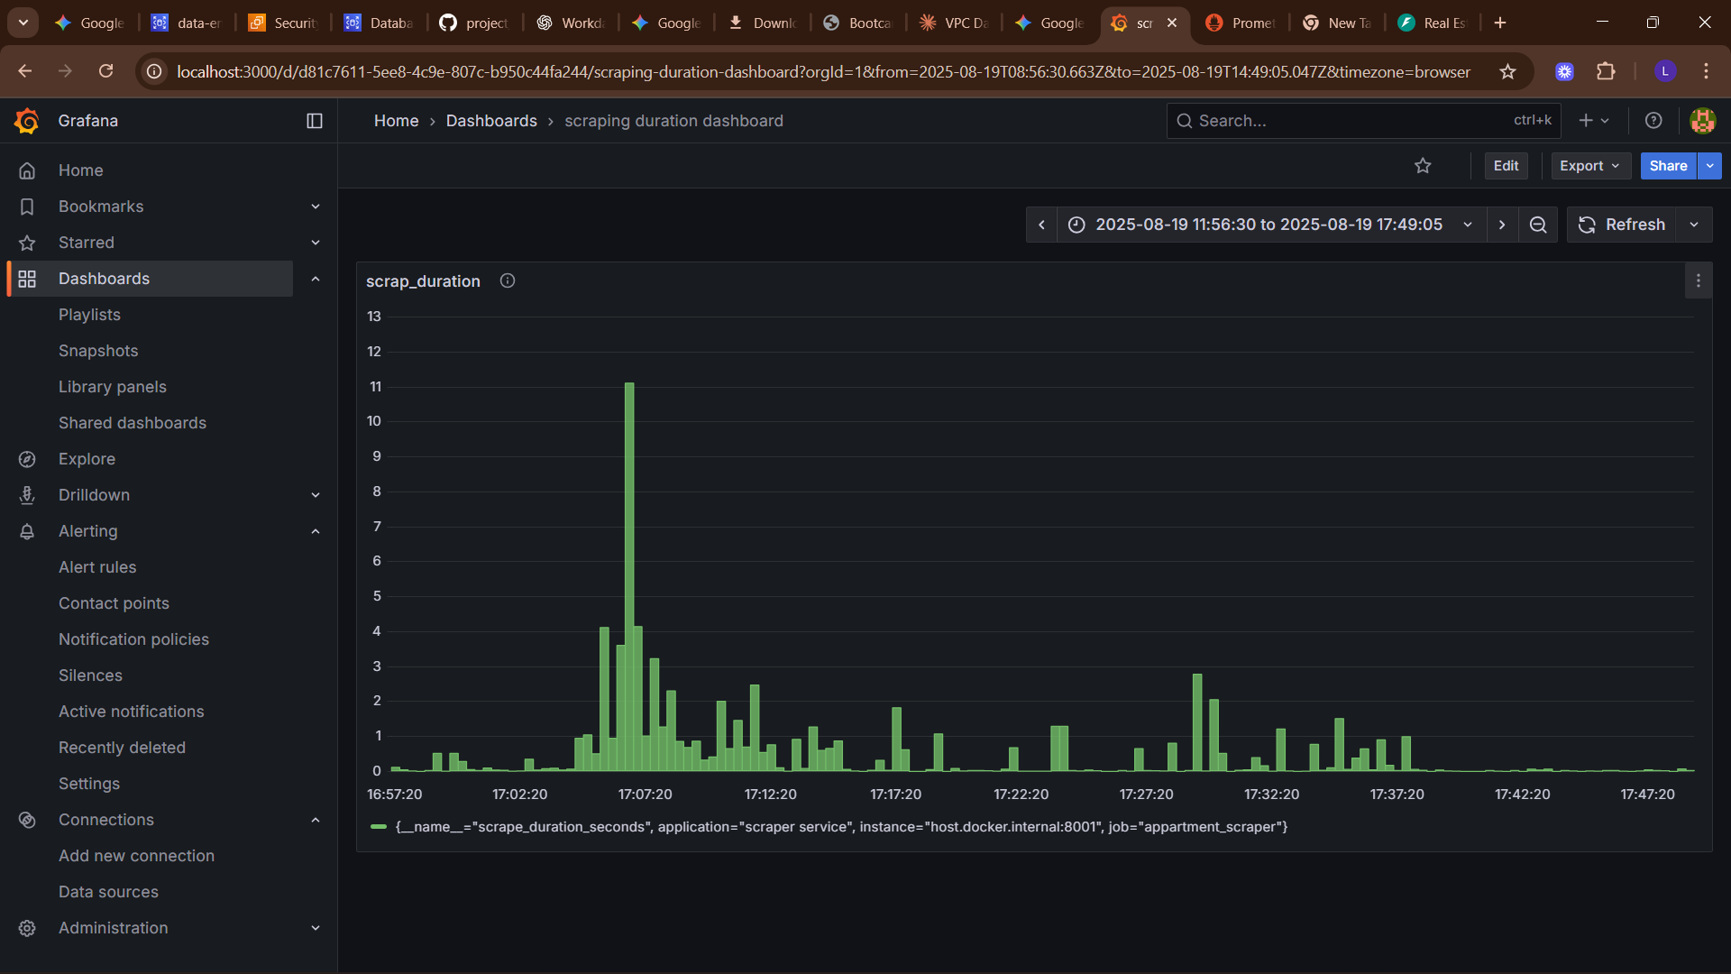
Task: Expand the Starred section chevron
Action: click(x=316, y=243)
